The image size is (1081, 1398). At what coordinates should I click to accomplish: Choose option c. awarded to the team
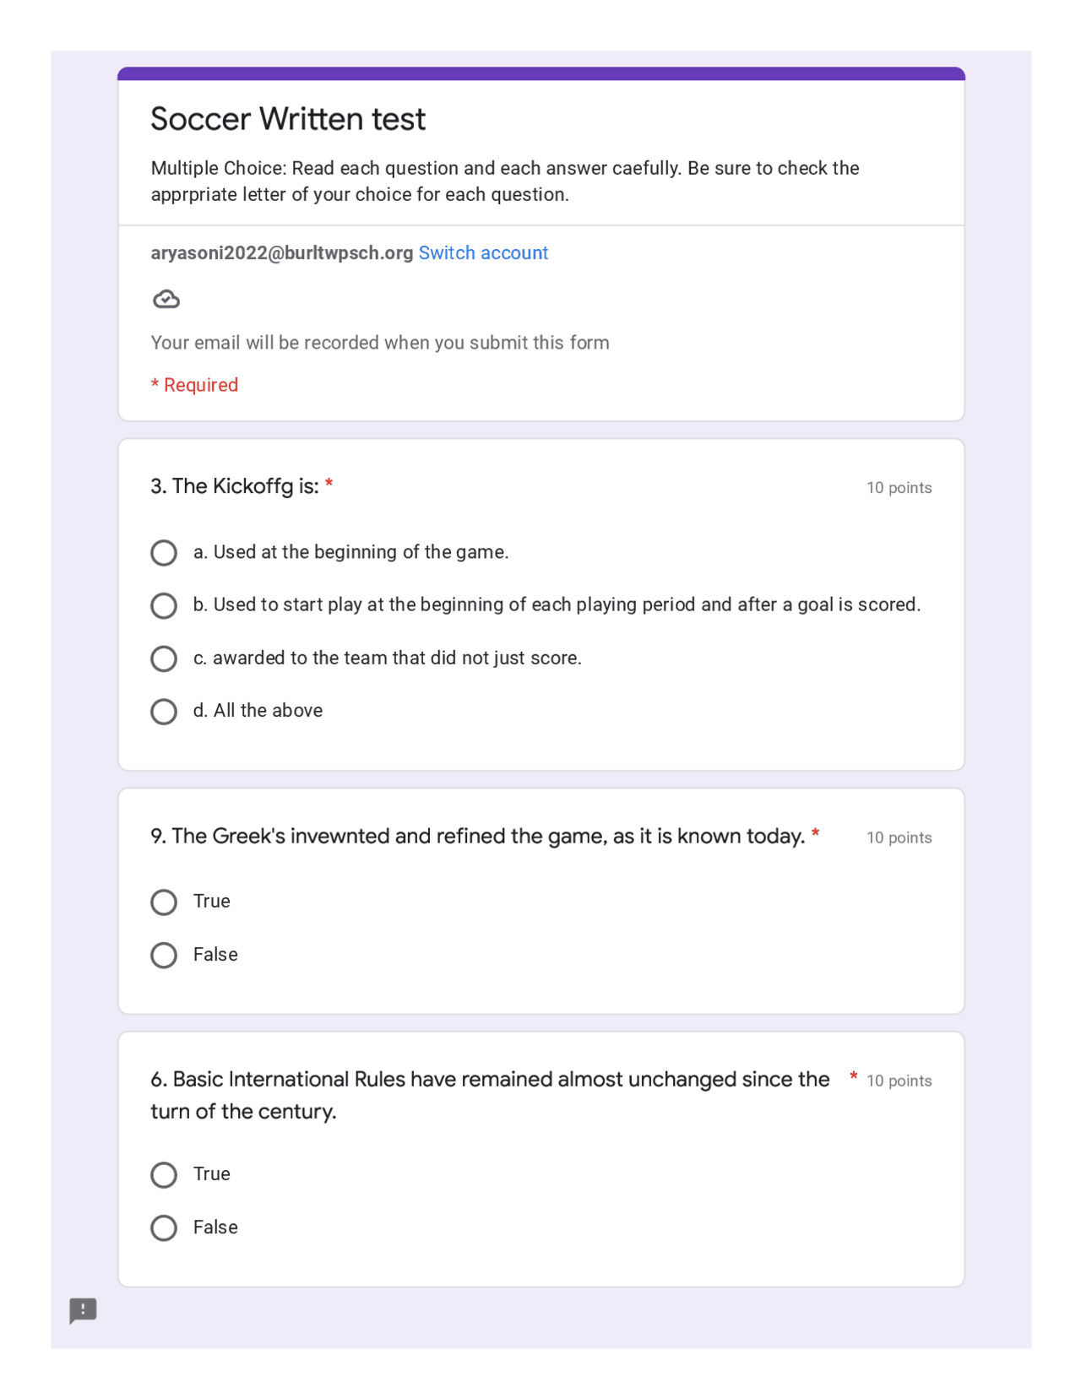point(164,658)
